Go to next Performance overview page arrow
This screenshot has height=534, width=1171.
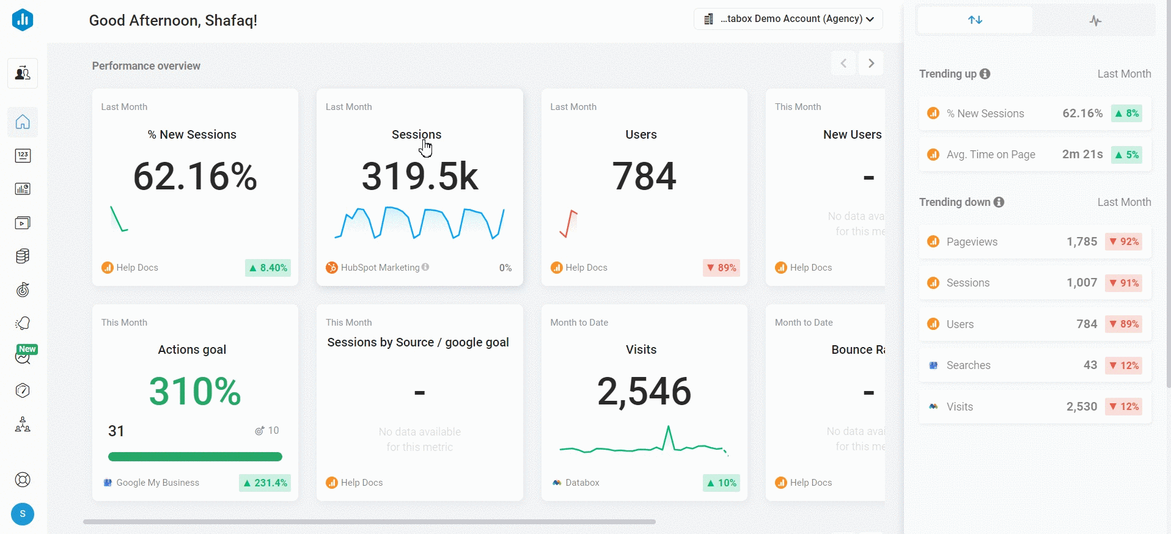(x=871, y=64)
